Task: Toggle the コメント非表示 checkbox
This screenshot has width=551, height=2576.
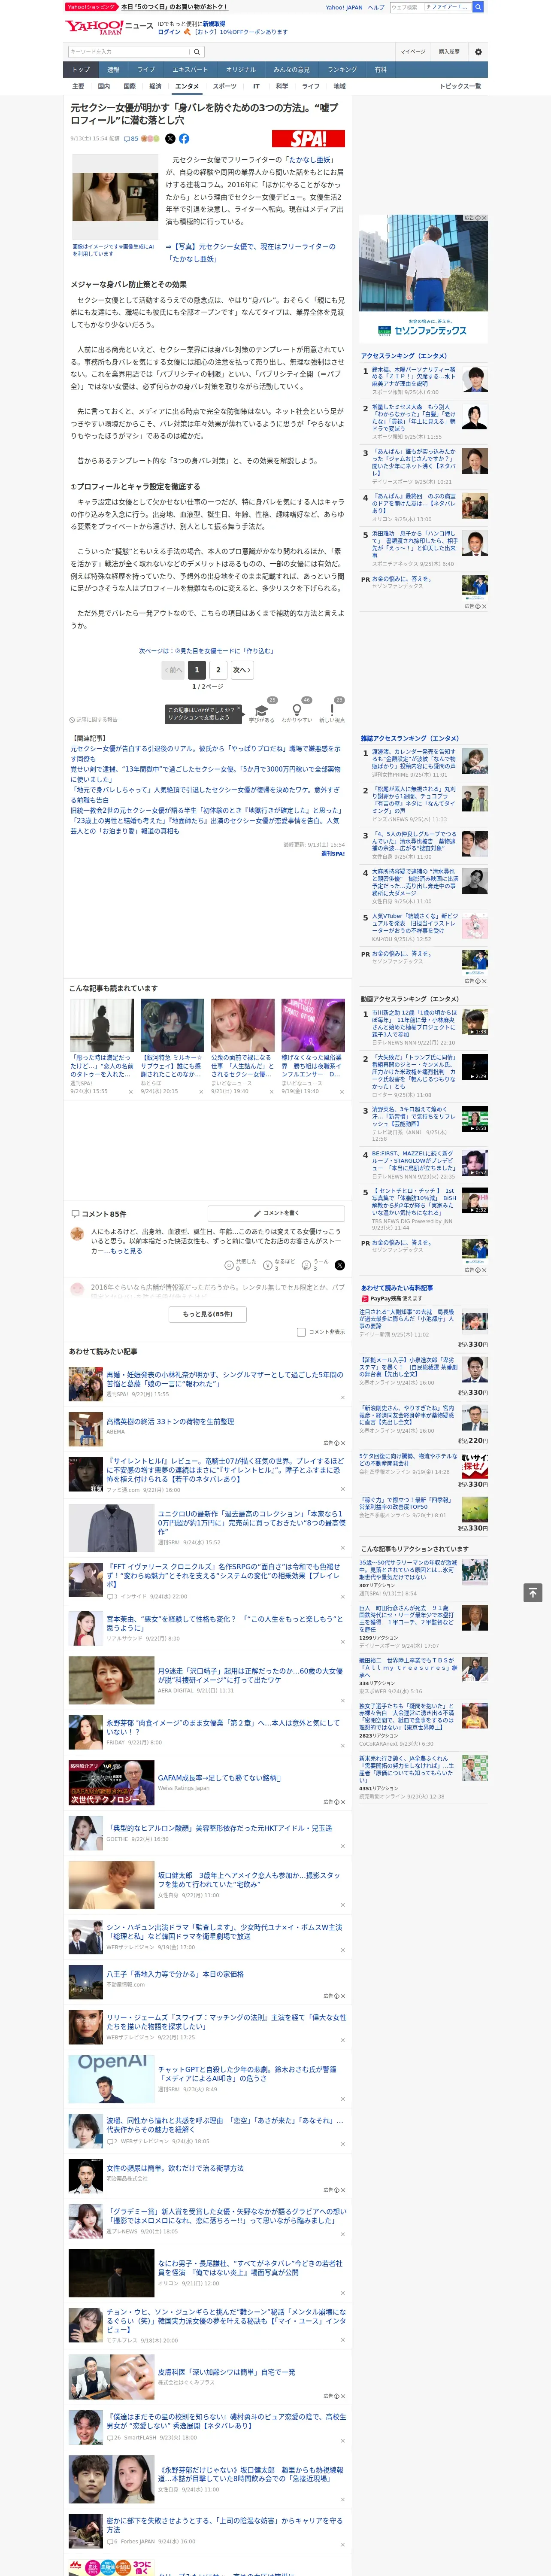Action: 301,1331
